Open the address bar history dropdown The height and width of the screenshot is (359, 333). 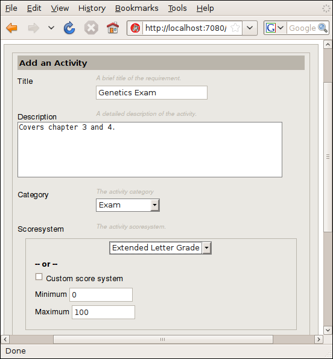250,28
